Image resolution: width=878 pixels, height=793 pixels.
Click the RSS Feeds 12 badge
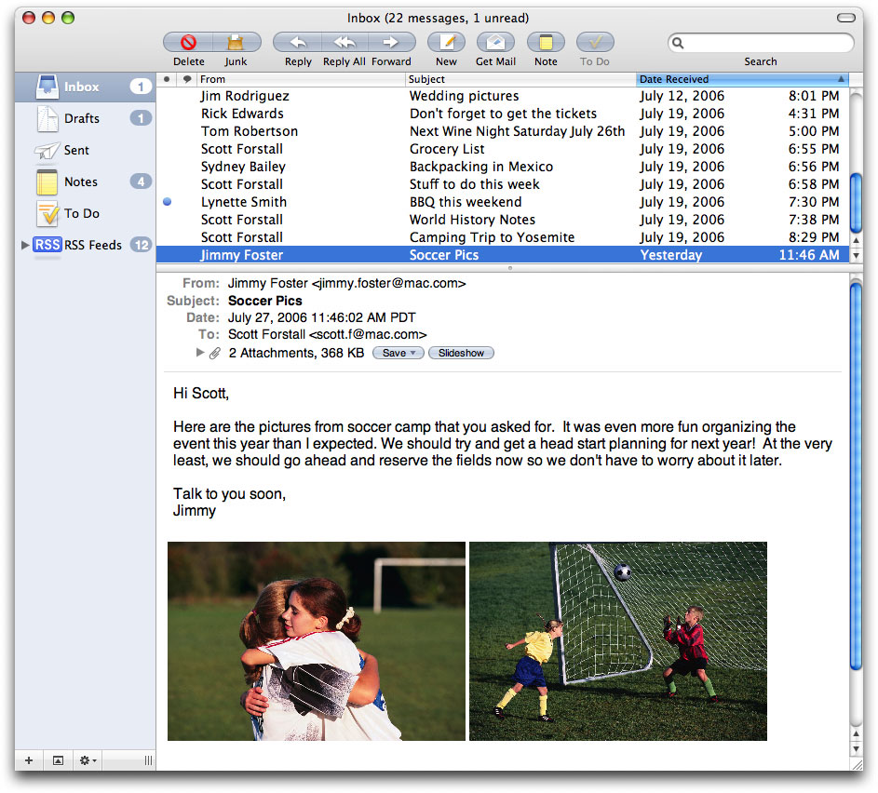tap(141, 245)
